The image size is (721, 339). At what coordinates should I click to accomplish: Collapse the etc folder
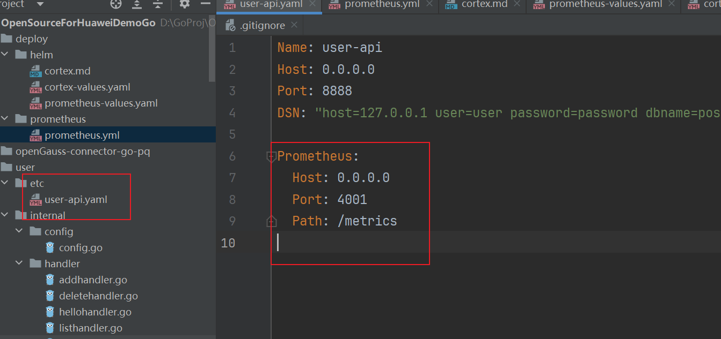pos(5,183)
